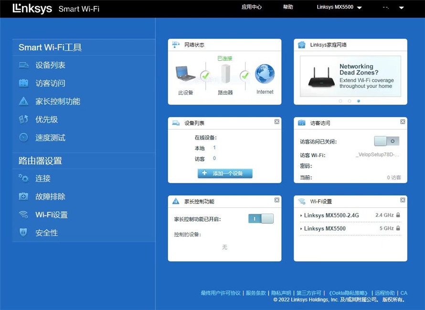Click the 设备列表 widget header icon
Viewport: 425px width, 310px height.
point(176,123)
